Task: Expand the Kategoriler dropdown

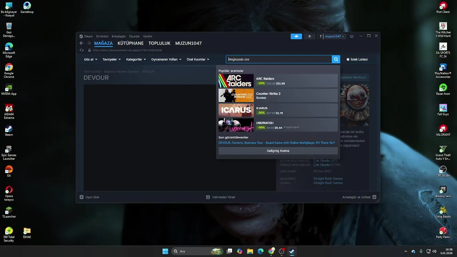Action: click(136, 59)
